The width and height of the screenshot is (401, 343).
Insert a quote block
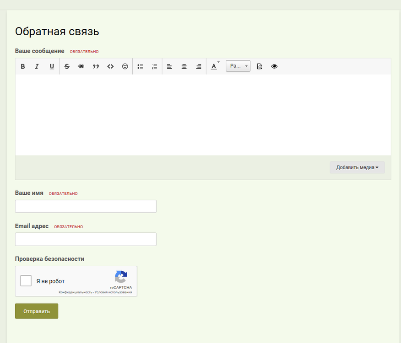coord(96,66)
